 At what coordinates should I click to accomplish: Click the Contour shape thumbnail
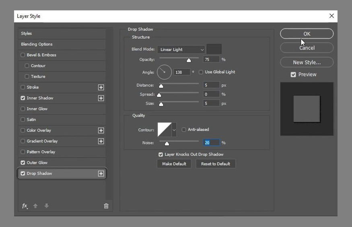coord(165,130)
